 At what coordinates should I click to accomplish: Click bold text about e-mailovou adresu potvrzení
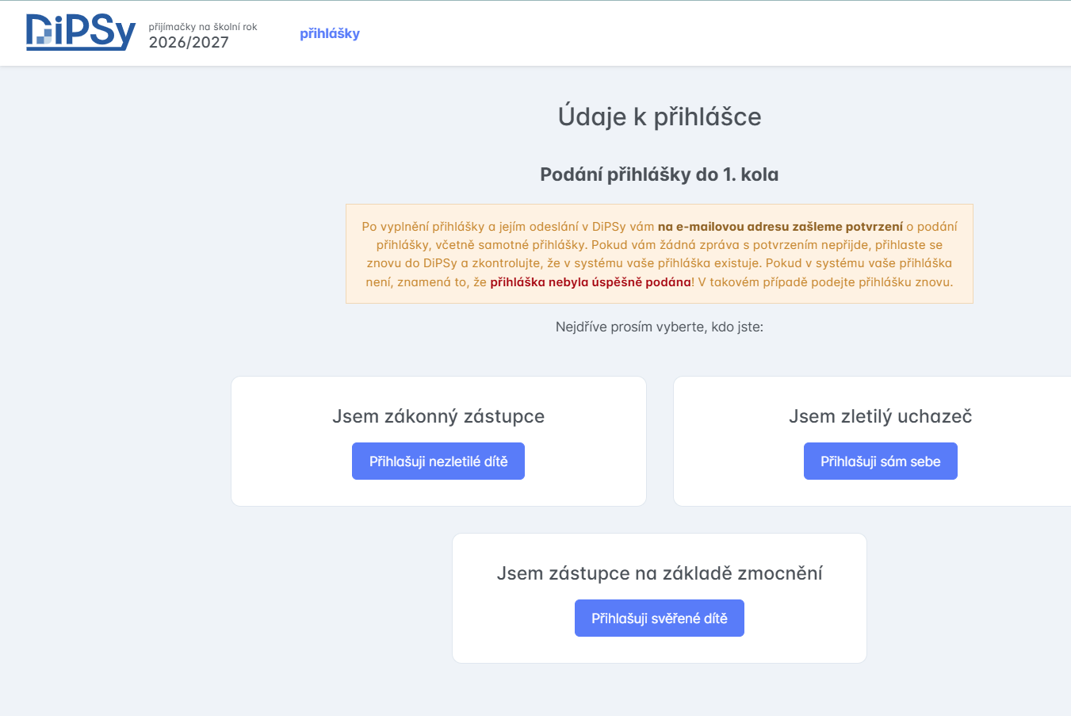click(779, 227)
